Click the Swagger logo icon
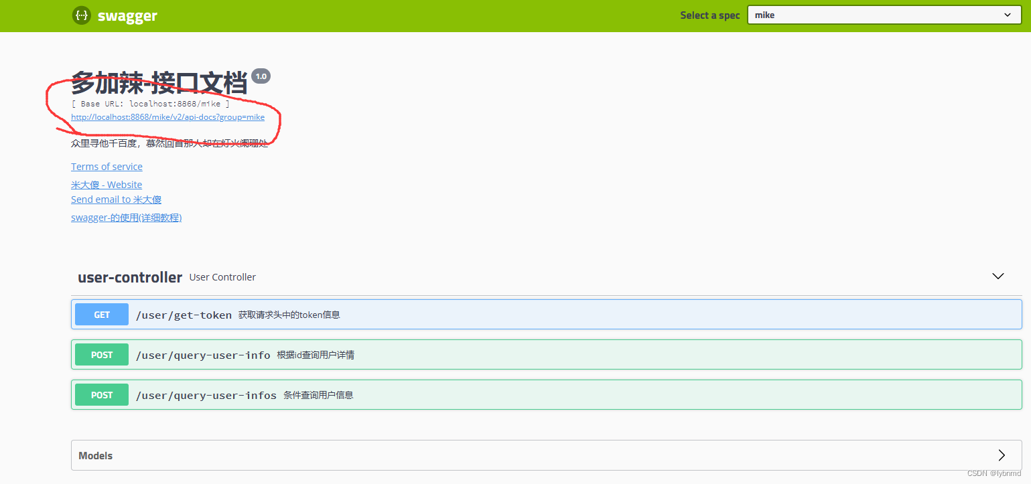The width and height of the screenshot is (1031, 484). click(81, 15)
